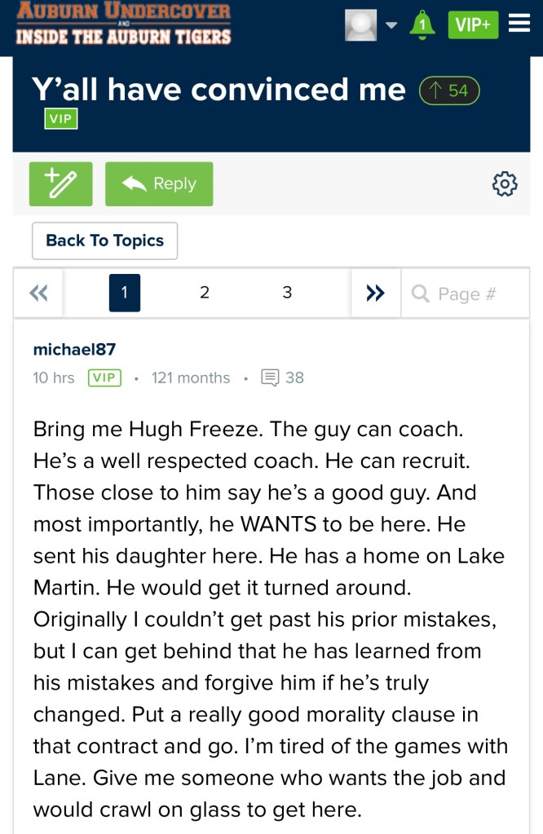
Task: Click the VIP+ badge button
Action: (473, 25)
